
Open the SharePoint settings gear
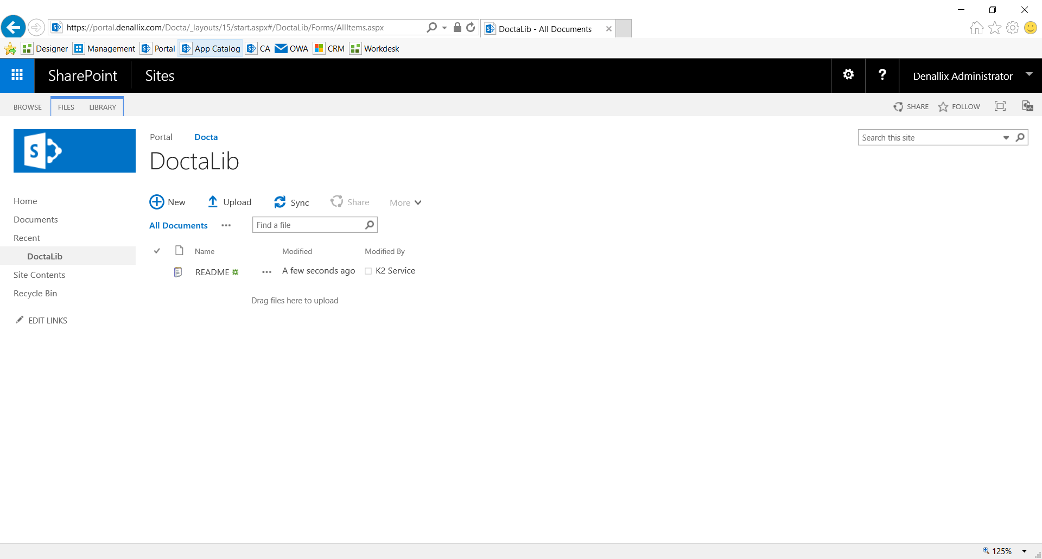(848, 75)
